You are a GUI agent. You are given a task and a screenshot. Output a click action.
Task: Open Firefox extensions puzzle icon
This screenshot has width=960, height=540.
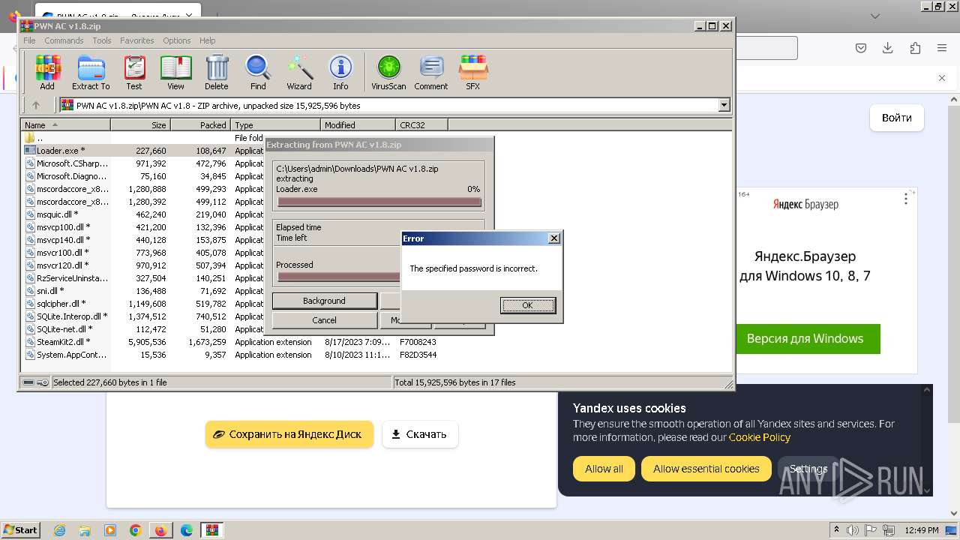[915, 48]
